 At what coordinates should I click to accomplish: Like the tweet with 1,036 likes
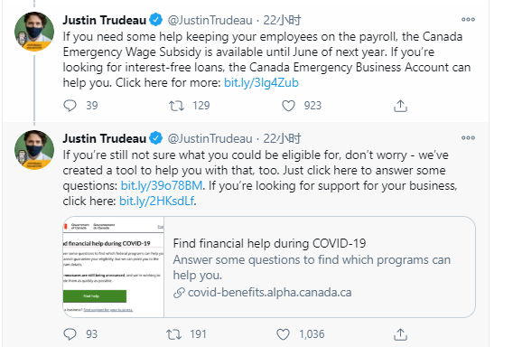pyautogui.click(x=283, y=334)
